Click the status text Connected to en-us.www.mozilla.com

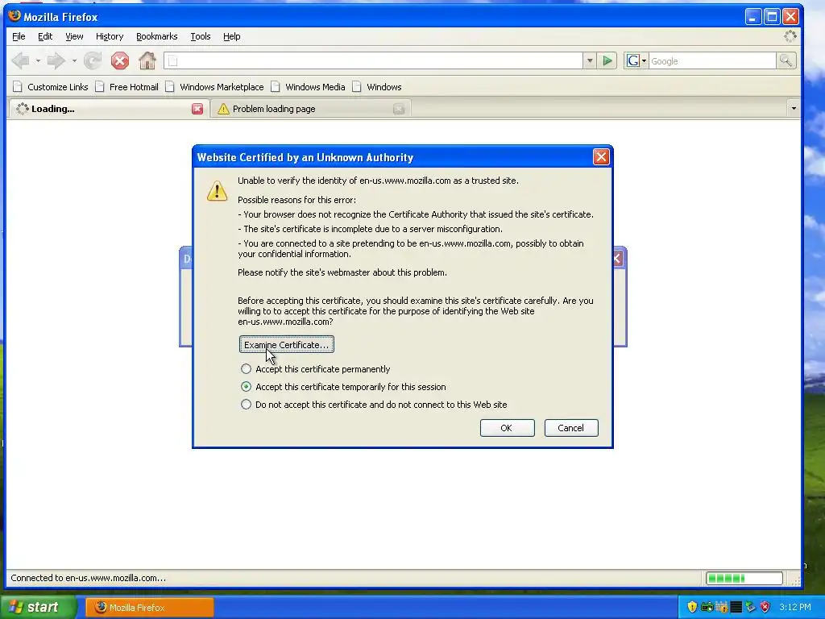pyautogui.click(x=89, y=578)
